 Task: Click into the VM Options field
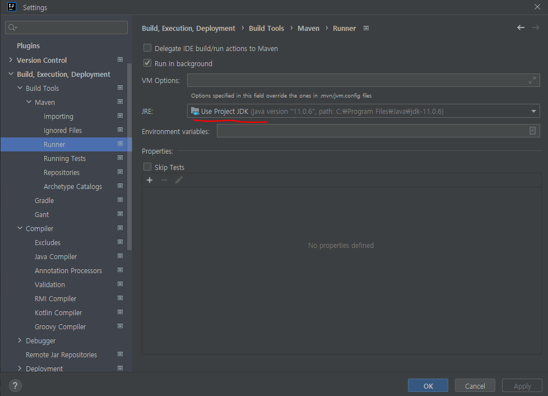tap(364, 80)
